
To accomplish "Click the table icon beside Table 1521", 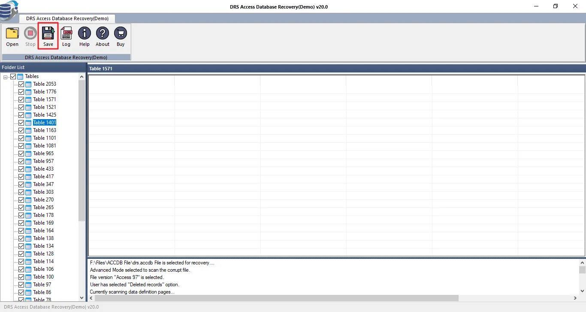I will tap(28, 107).
